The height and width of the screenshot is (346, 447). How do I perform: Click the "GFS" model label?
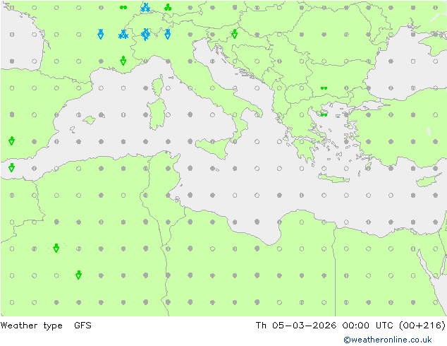pyautogui.click(x=82, y=325)
